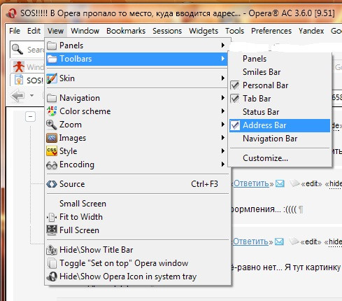Expand the Zoom submenu arrow
Viewport: 342px width, 301px height.
(223, 125)
